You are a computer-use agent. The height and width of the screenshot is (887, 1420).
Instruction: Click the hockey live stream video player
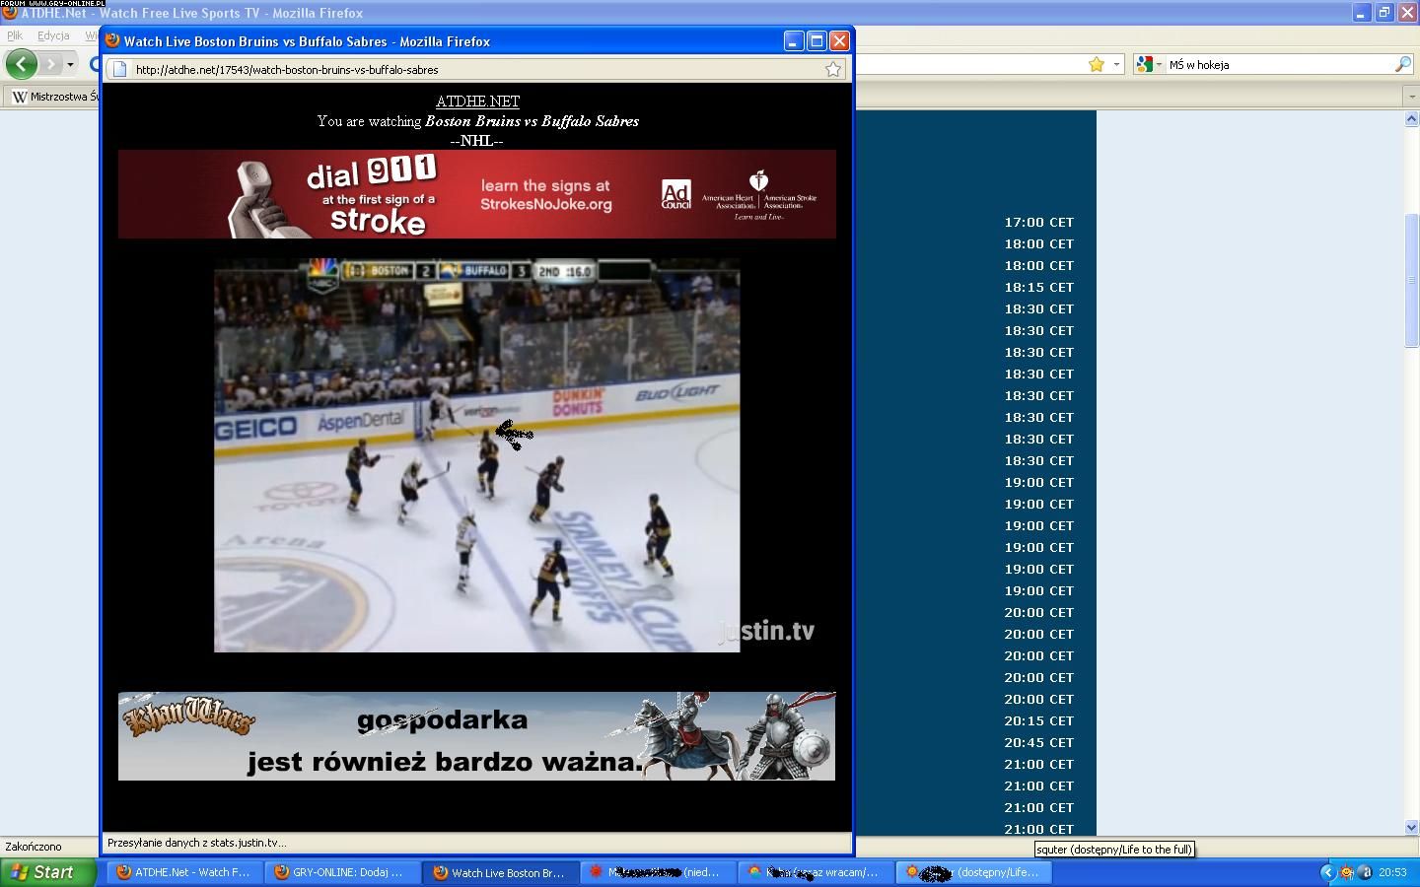tap(477, 455)
